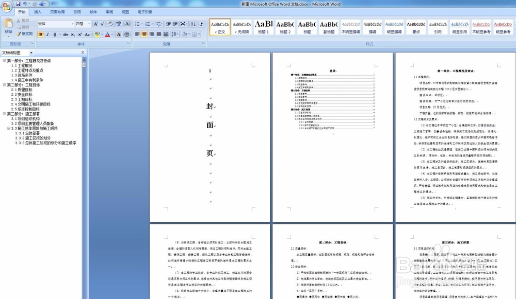Open the font color dropdown arrow
The height and width of the screenshot is (299, 516).
112,34
